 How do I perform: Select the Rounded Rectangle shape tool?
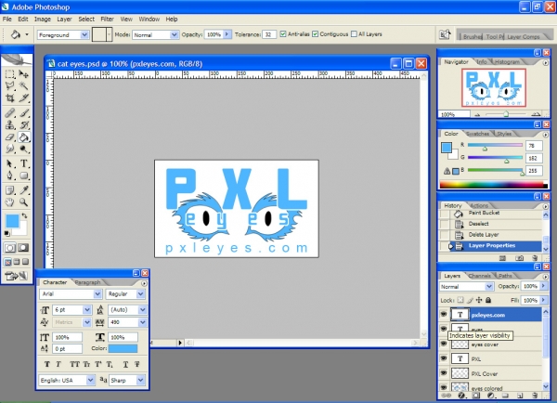pyautogui.click(x=23, y=175)
